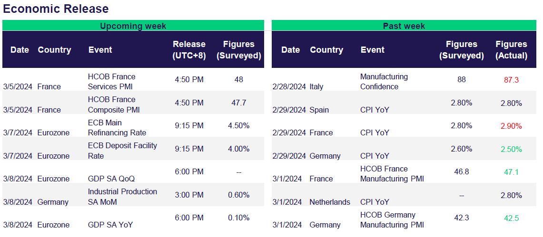Viewport: 543px width, 237px height.
Task: Click the red 87.3 actual figure
Action: coord(511,80)
